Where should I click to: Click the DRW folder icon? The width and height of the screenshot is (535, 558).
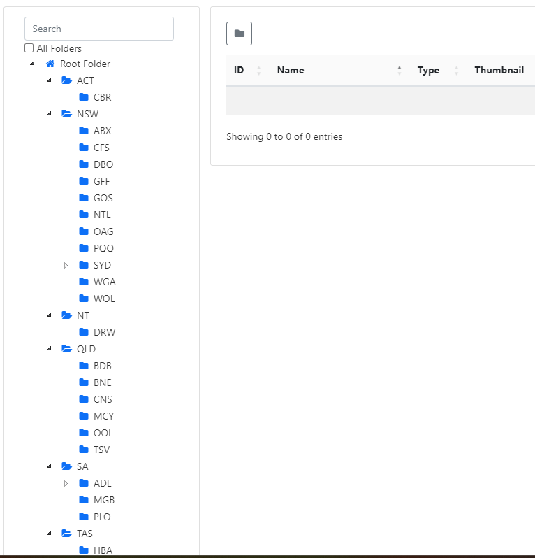(x=84, y=332)
